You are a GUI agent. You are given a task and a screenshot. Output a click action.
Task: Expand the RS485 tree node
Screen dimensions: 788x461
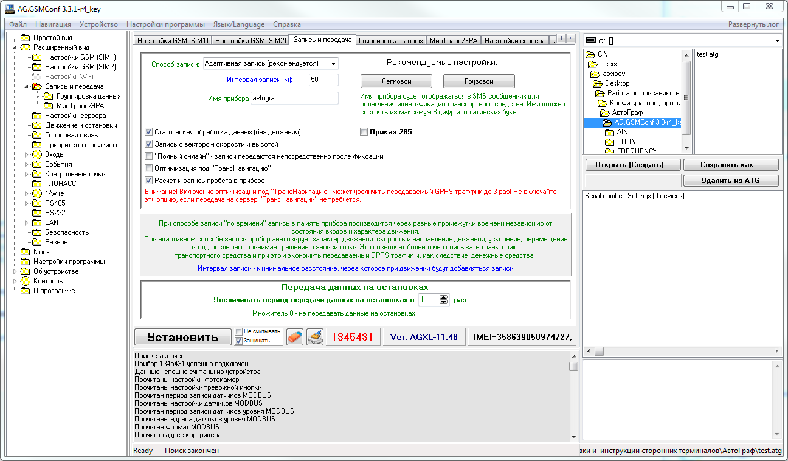coord(26,203)
